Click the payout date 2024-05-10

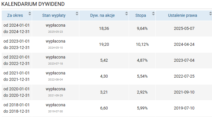[55, 47]
